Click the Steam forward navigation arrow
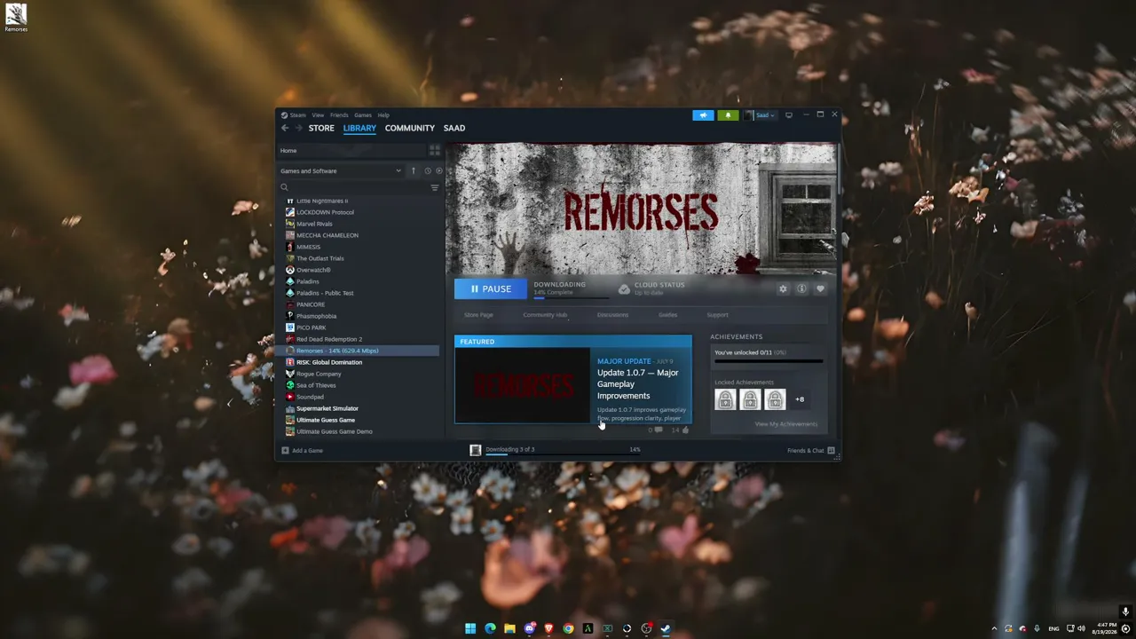The image size is (1136, 639). 299,128
